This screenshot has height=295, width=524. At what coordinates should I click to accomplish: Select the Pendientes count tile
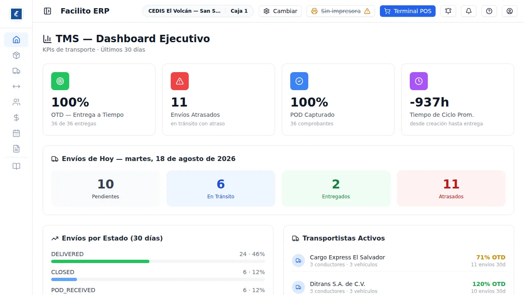pos(106,188)
